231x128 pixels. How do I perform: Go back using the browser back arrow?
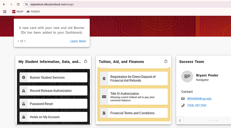4,4
